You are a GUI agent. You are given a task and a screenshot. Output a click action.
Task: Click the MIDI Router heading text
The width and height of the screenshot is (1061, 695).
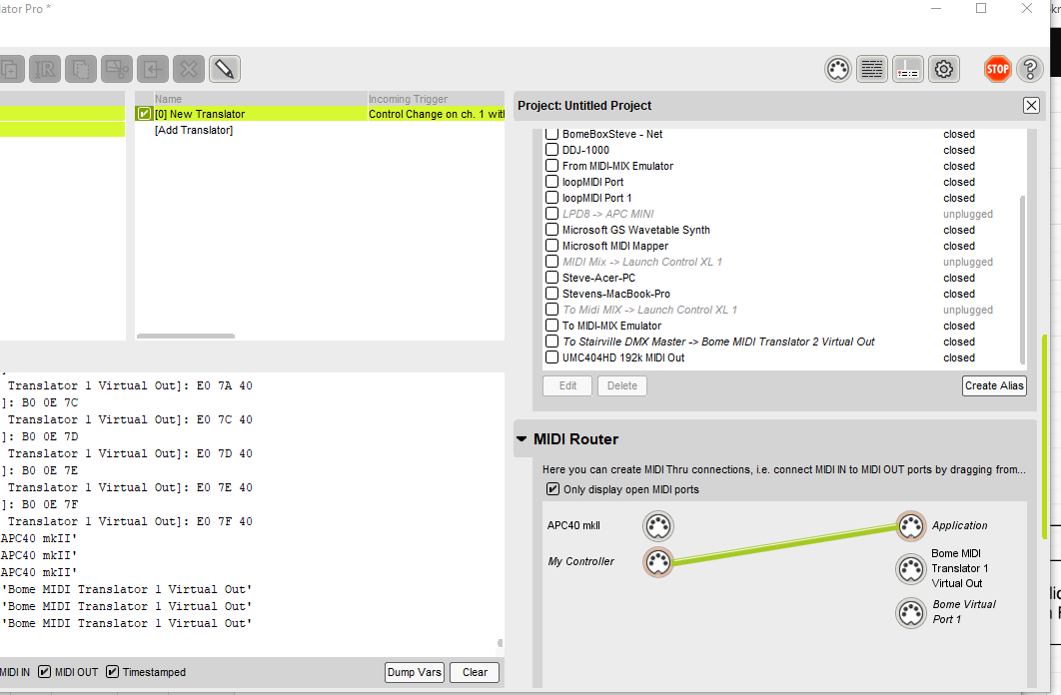[x=575, y=438]
